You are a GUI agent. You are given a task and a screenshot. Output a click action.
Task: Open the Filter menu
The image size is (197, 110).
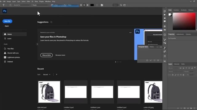click(x=28, y=2)
